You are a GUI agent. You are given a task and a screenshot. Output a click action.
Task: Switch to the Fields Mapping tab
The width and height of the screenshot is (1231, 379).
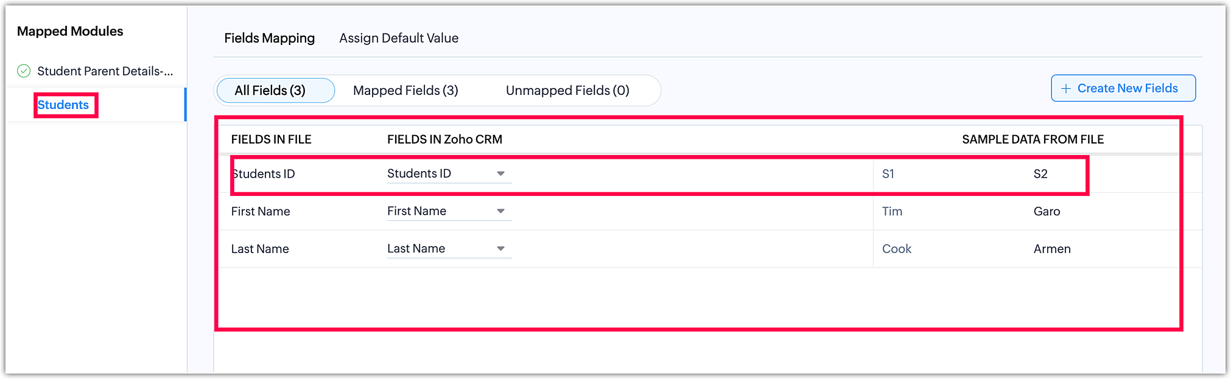pyautogui.click(x=269, y=38)
